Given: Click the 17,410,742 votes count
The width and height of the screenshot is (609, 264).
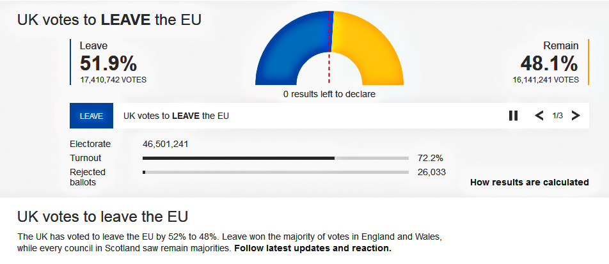Looking at the screenshot, I should pos(113,80).
